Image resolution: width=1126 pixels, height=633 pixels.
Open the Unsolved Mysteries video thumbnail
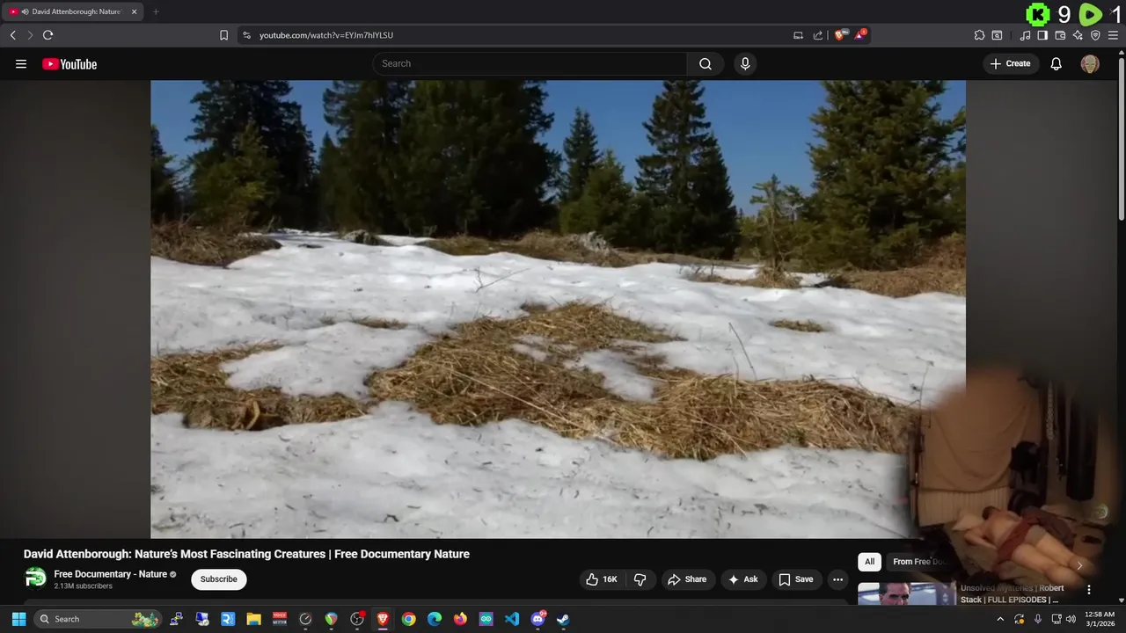pyautogui.click(x=906, y=594)
